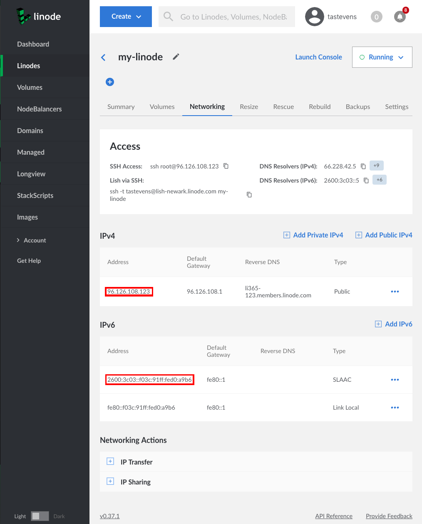Expand the Account sidebar menu
Image resolution: width=422 pixels, height=524 pixels.
pyautogui.click(x=35, y=240)
